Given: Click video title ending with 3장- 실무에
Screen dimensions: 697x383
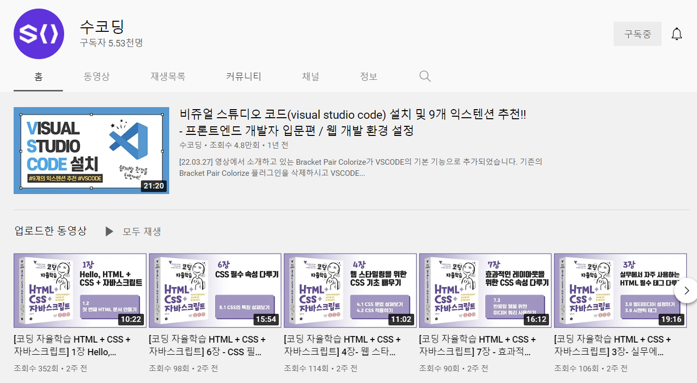Looking at the screenshot, I should click(x=613, y=346).
